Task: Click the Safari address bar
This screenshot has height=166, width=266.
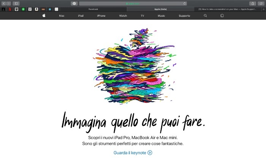Action: tap(133, 3)
